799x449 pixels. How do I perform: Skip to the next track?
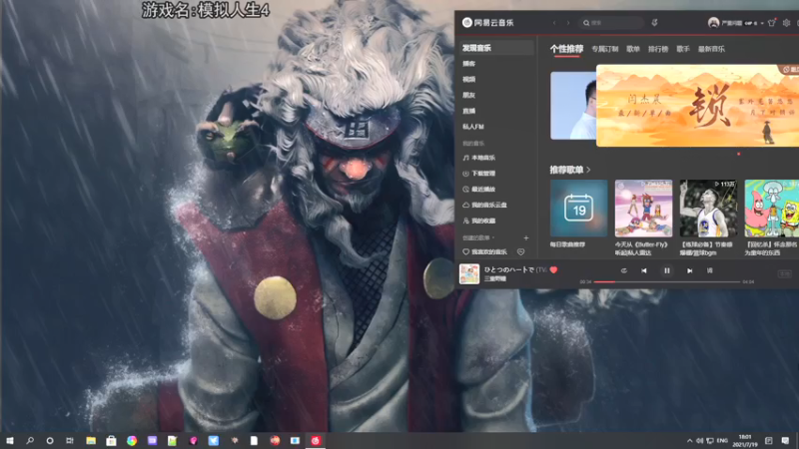689,270
